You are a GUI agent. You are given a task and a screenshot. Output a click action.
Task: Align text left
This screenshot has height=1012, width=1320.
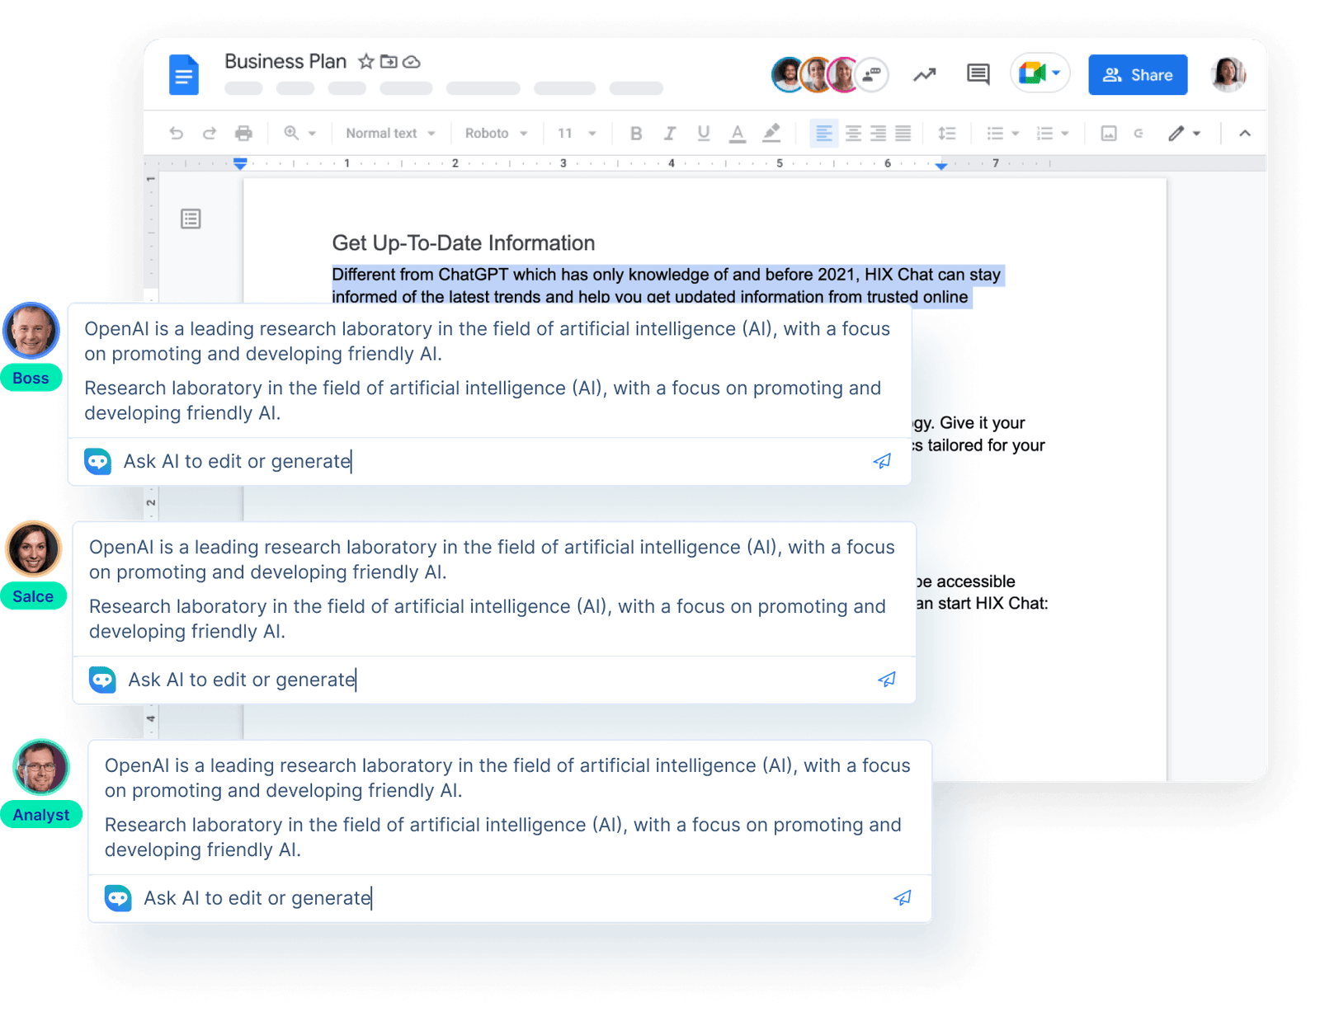tap(824, 134)
